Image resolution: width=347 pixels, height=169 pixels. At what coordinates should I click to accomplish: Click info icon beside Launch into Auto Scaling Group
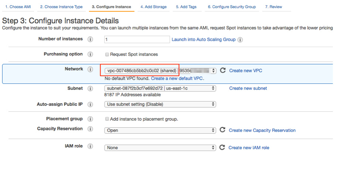(240, 40)
